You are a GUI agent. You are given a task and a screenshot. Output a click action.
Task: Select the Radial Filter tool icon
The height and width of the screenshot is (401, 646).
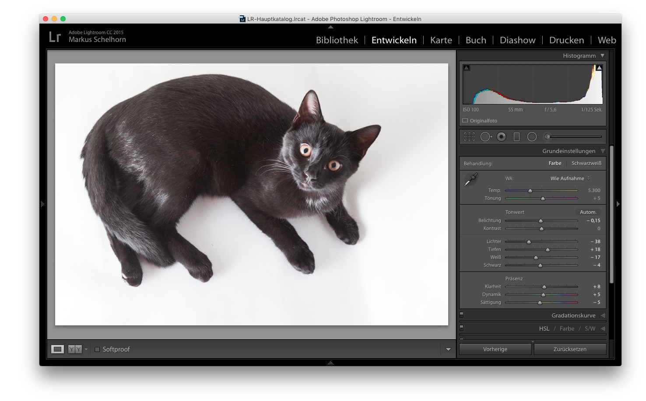coord(532,137)
